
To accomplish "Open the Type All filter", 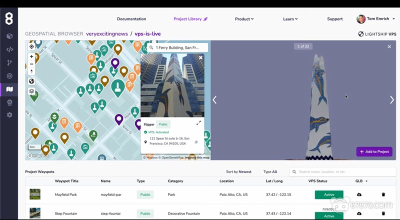I will [x=270, y=171].
